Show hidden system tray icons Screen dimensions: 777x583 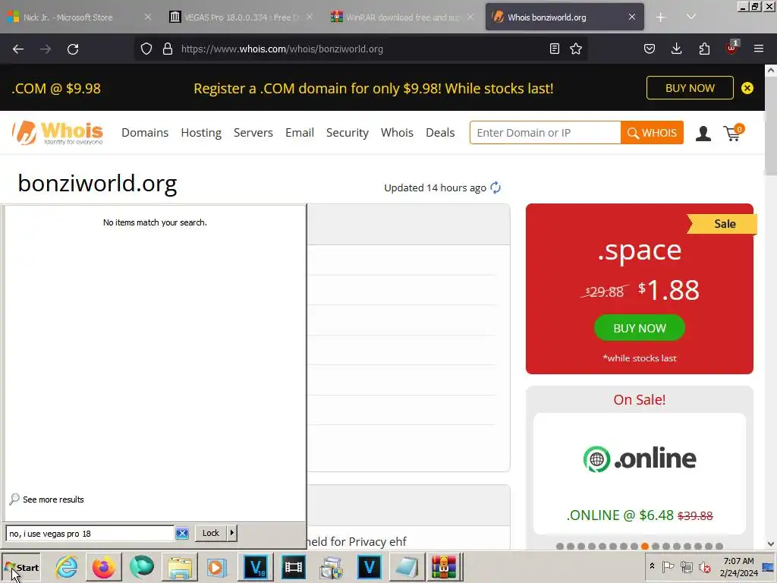652,566
